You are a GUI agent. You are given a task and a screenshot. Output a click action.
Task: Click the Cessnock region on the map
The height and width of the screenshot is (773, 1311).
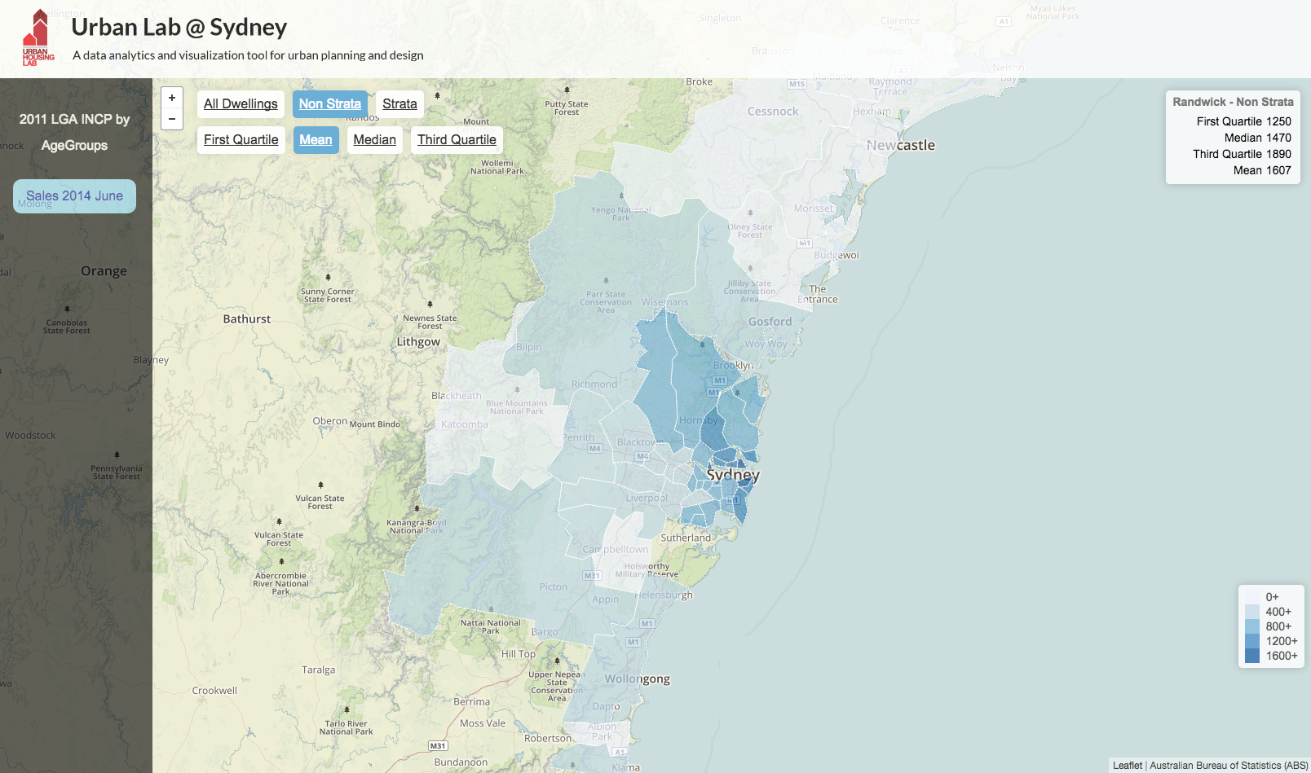773,112
